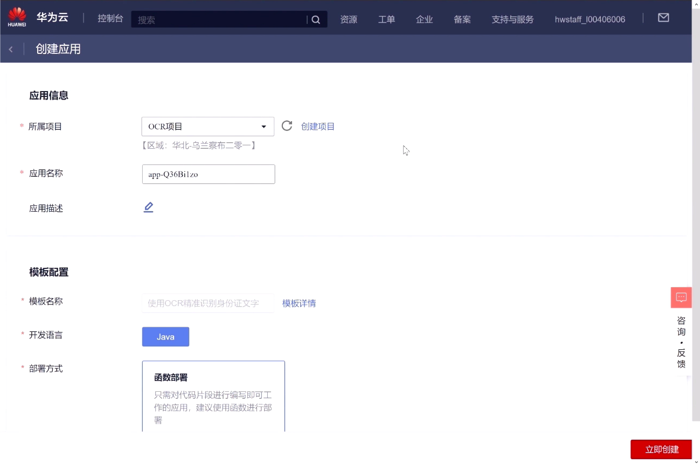
Task: Refresh the project list
Action: [x=287, y=126]
